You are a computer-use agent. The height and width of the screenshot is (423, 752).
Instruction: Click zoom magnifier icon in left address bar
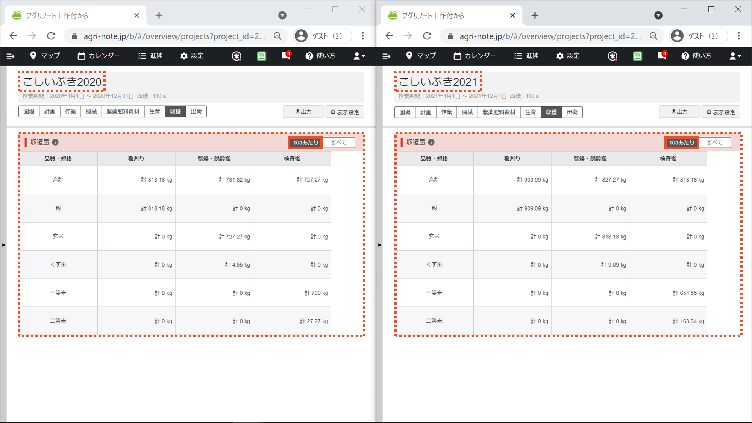pyautogui.click(x=277, y=36)
